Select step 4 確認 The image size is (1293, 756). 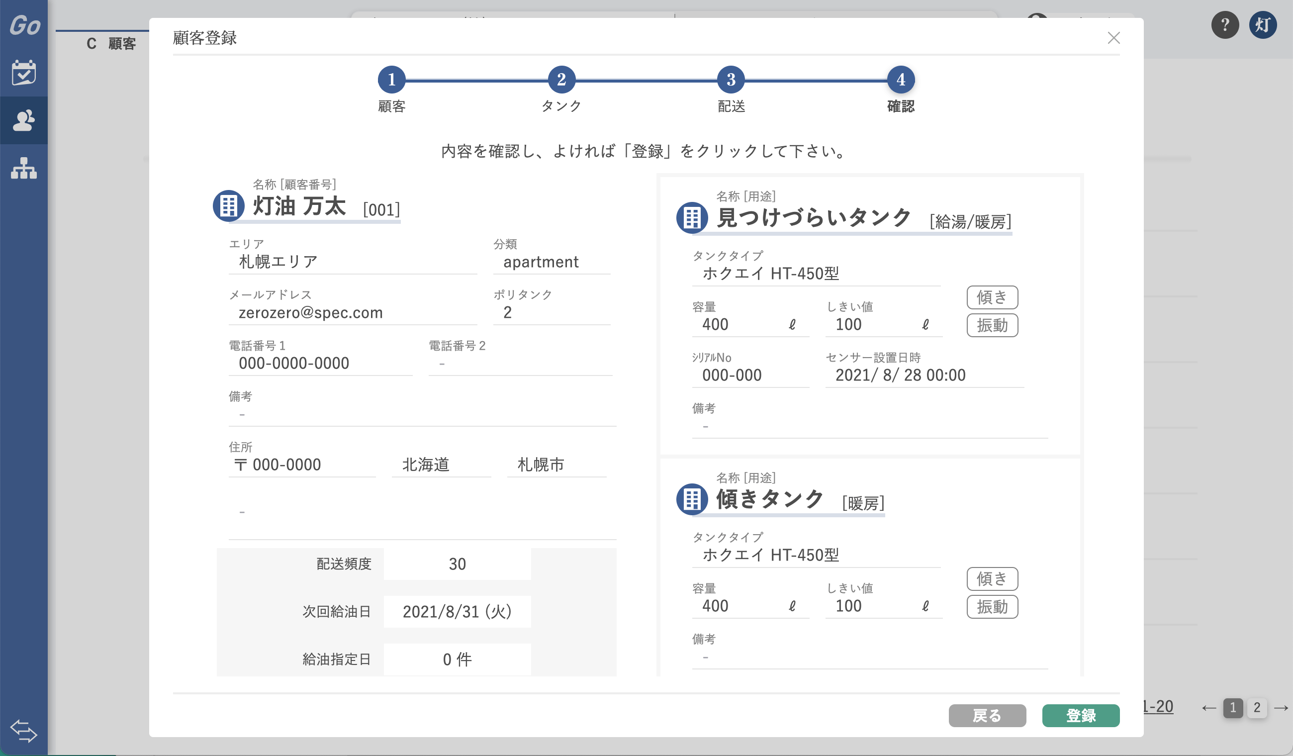(901, 80)
